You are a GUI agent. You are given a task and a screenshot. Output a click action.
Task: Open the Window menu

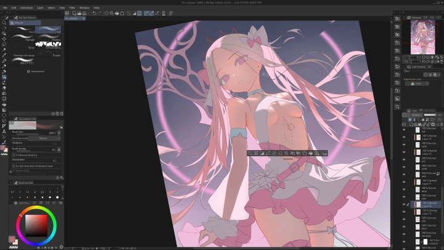[x=84, y=7]
